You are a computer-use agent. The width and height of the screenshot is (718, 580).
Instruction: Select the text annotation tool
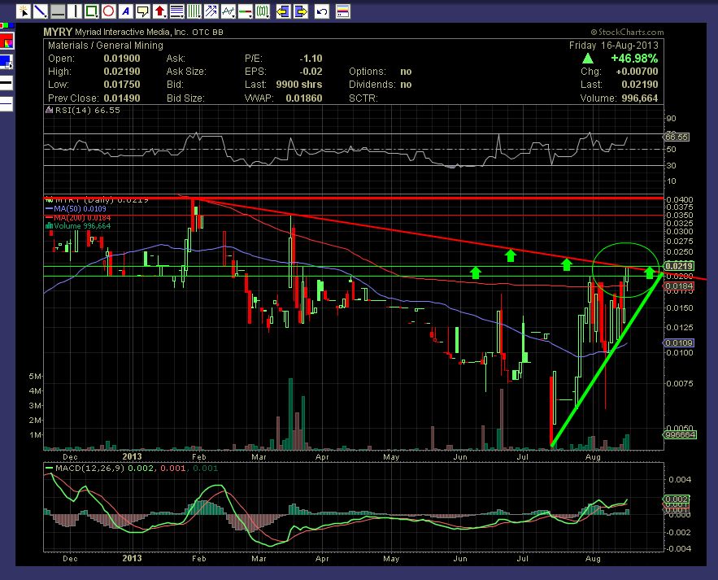click(x=126, y=11)
